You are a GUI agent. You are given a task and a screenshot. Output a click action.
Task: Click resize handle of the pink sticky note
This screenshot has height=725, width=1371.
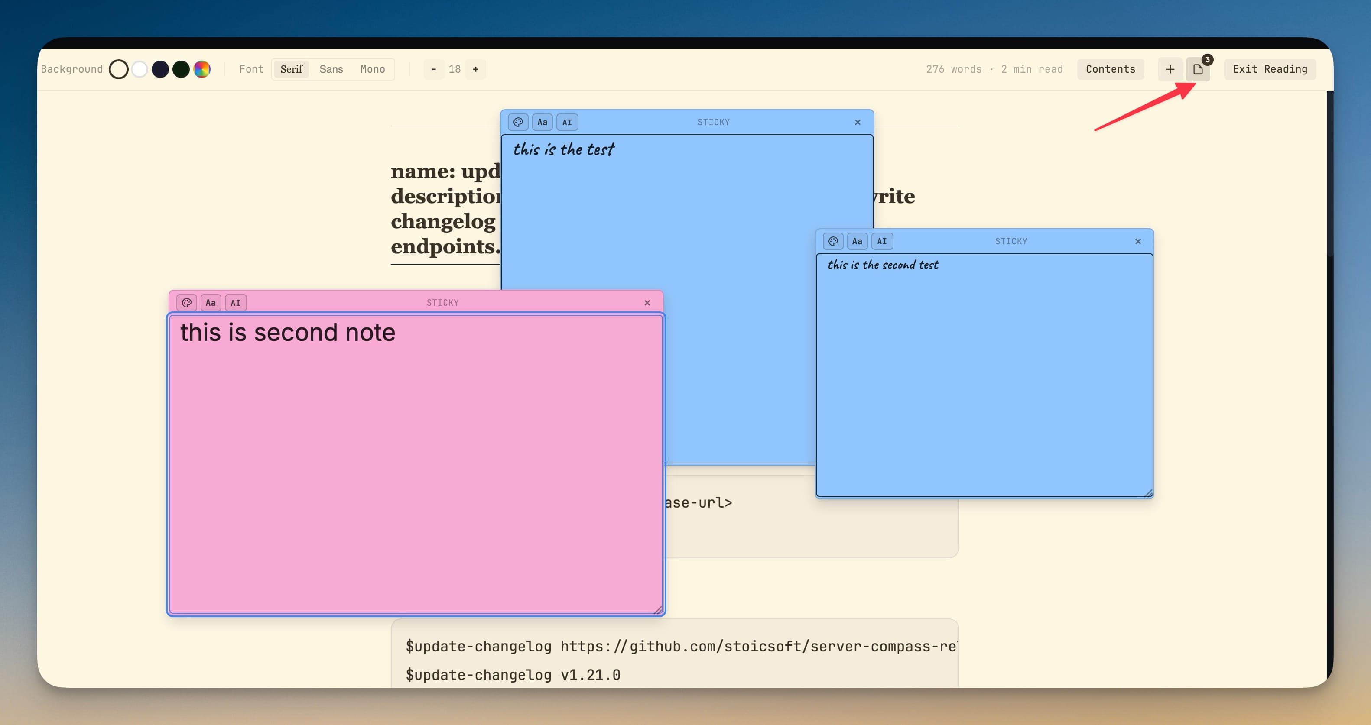658,610
